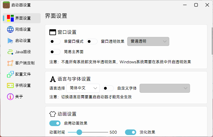The width and height of the screenshot is (213, 137).
Task: Expand the 简体中文 language dropdown
Action: (x=83, y=88)
